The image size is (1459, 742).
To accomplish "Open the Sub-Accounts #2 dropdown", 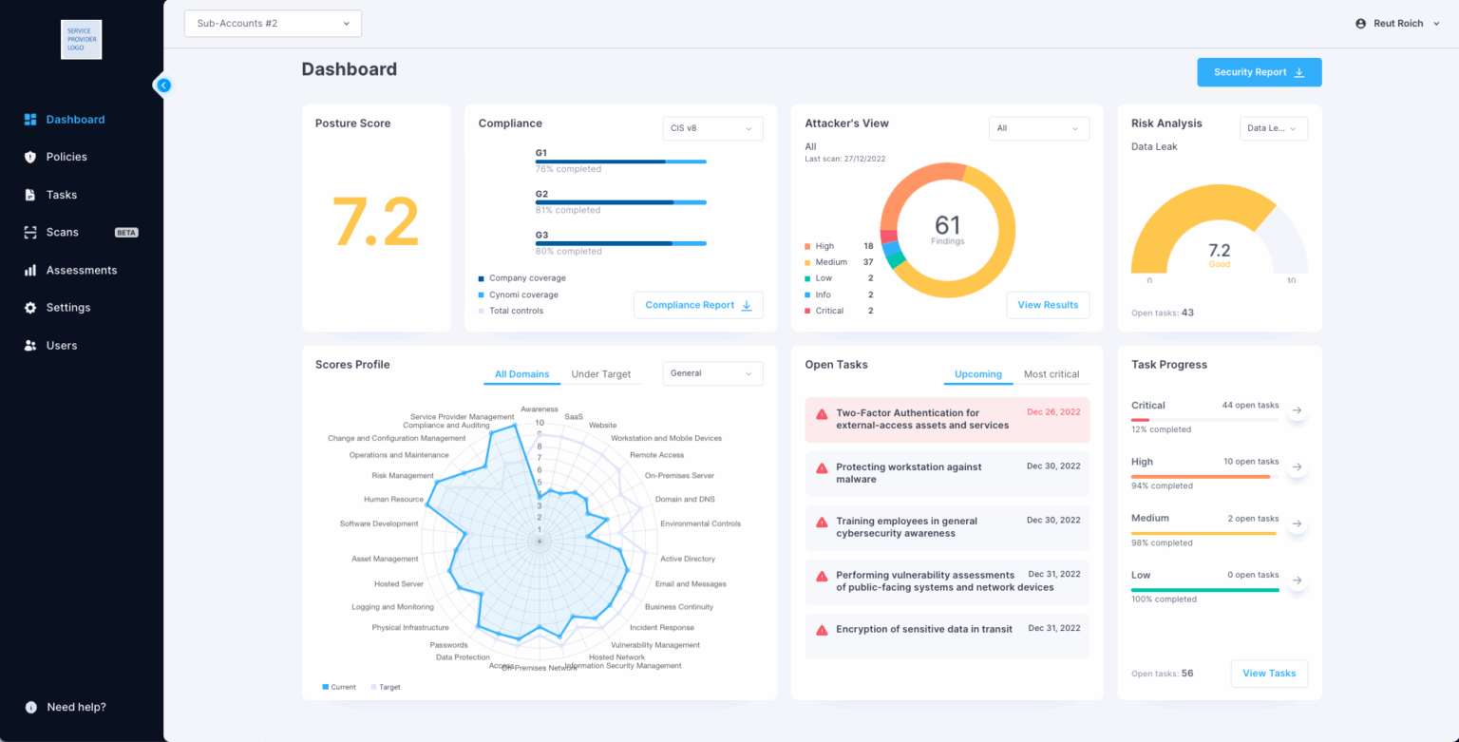I will click(273, 23).
